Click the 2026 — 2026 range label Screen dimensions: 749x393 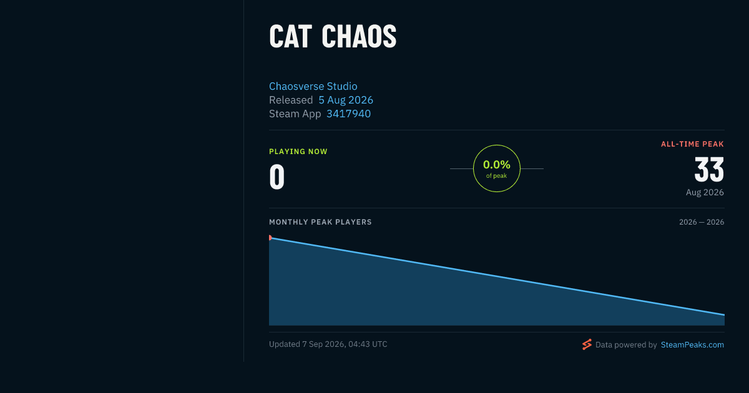tap(702, 222)
